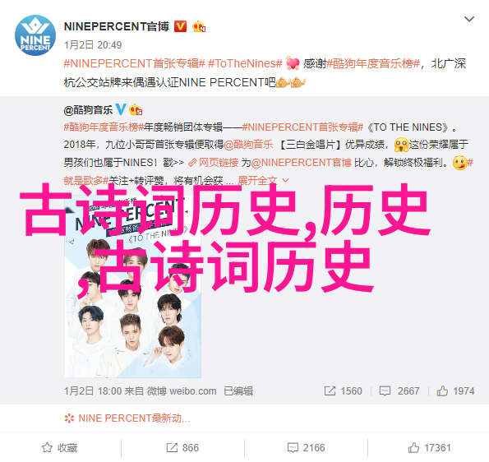The width and height of the screenshot is (489, 462).
Task: Click the original post's comment icon showing 2667
Action: (399, 390)
